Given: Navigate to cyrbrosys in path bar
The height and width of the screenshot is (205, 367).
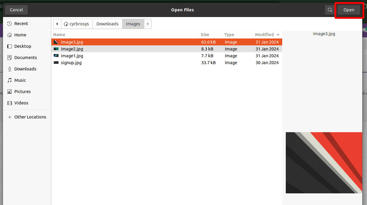Looking at the screenshot, I should point(77,24).
